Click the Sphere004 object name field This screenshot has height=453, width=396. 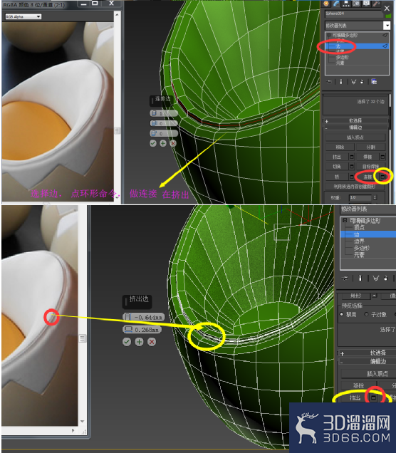click(x=354, y=14)
